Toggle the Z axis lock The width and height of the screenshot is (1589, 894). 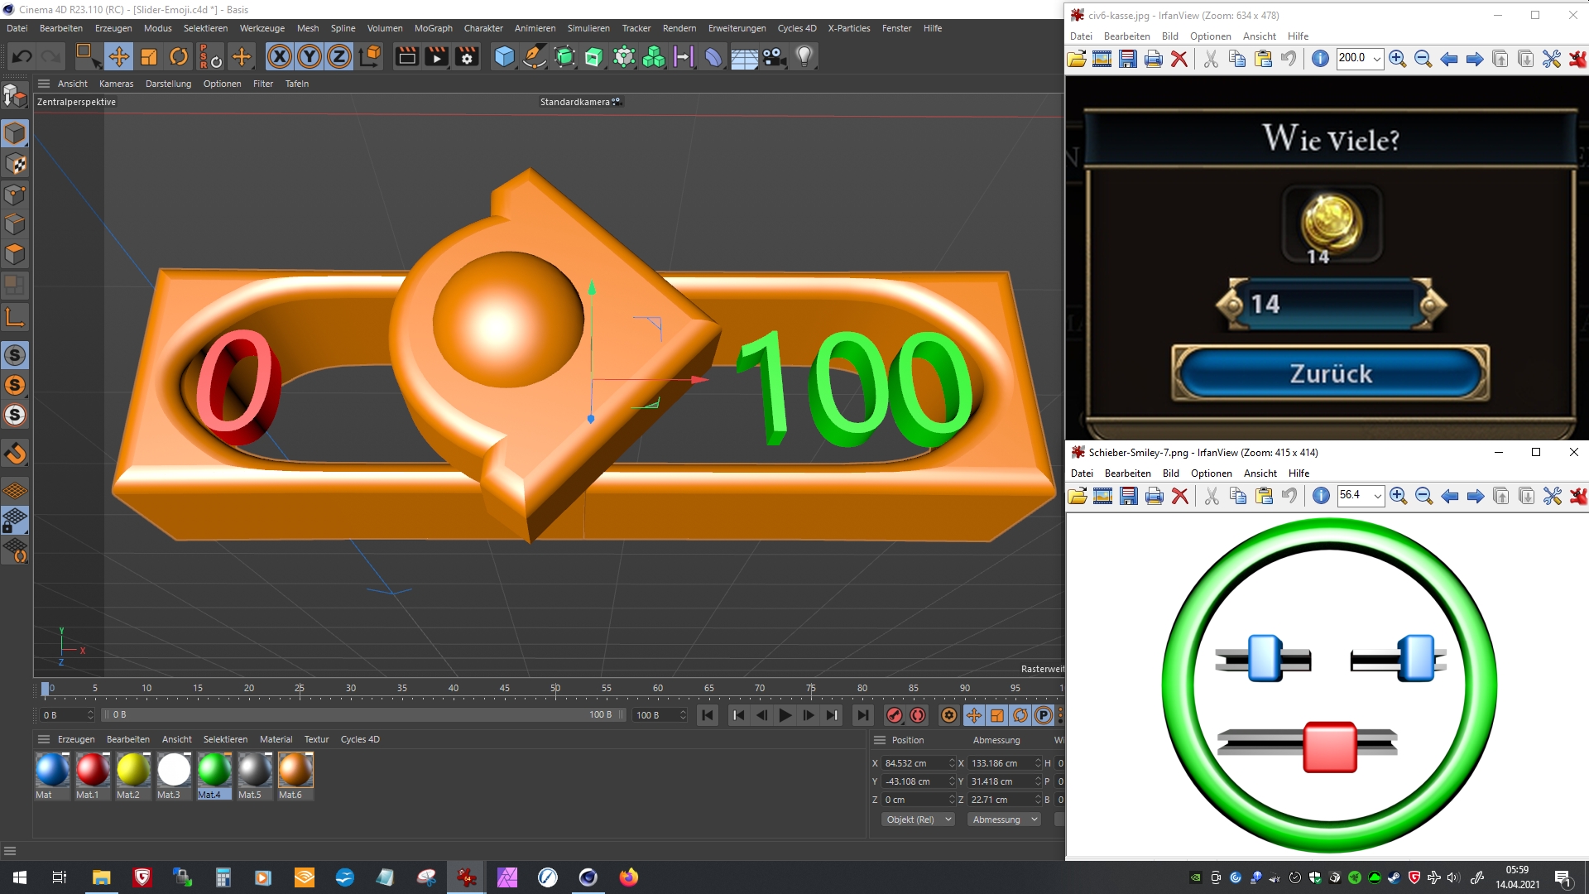click(x=339, y=56)
